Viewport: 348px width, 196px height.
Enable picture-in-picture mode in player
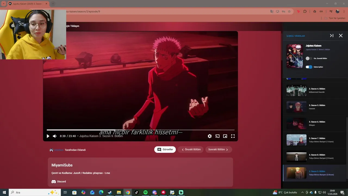click(225, 136)
